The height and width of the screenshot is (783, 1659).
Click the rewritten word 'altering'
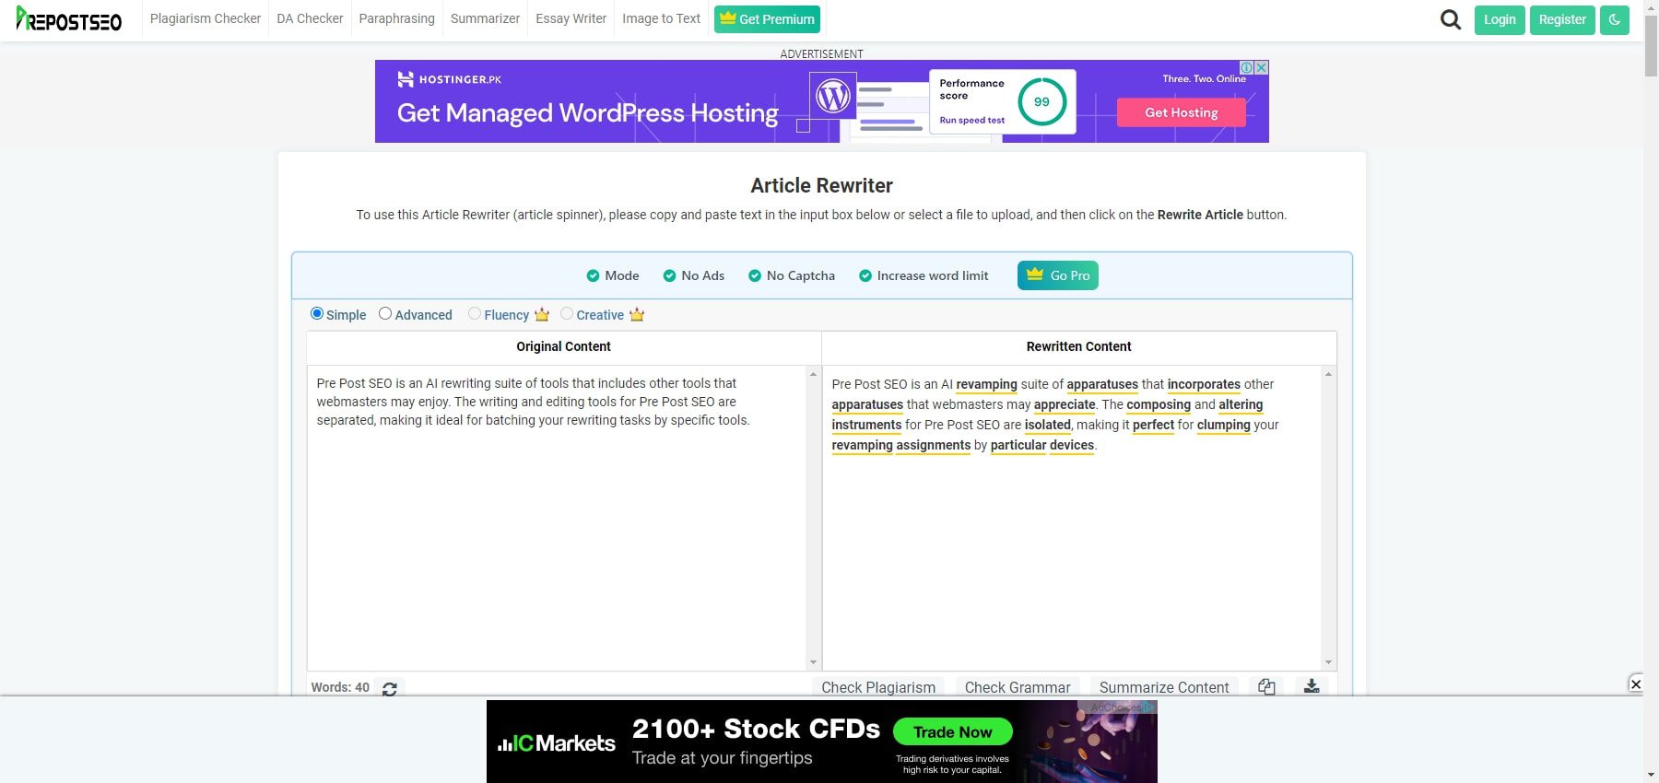[x=1241, y=404]
